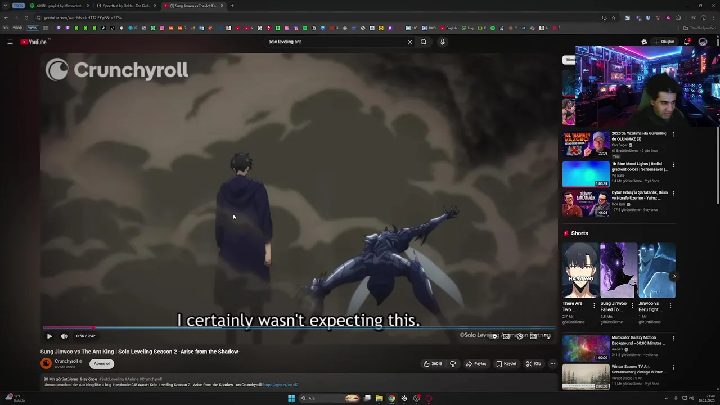Image resolution: width=720 pixels, height=405 pixels.
Task: Dislike the video thumbs down
Action: pos(453,364)
